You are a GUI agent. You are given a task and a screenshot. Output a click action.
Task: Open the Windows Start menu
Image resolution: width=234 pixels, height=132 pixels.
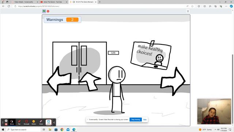pos(3,129)
